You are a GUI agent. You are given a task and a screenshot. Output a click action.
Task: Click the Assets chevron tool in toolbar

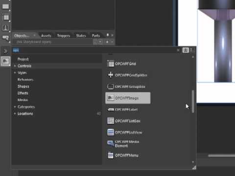5,51
